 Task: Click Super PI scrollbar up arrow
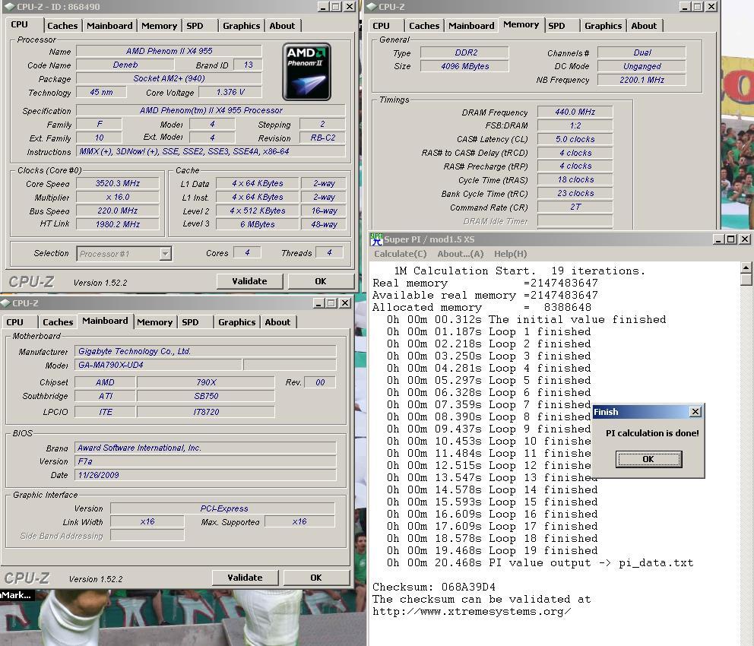(x=746, y=268)
